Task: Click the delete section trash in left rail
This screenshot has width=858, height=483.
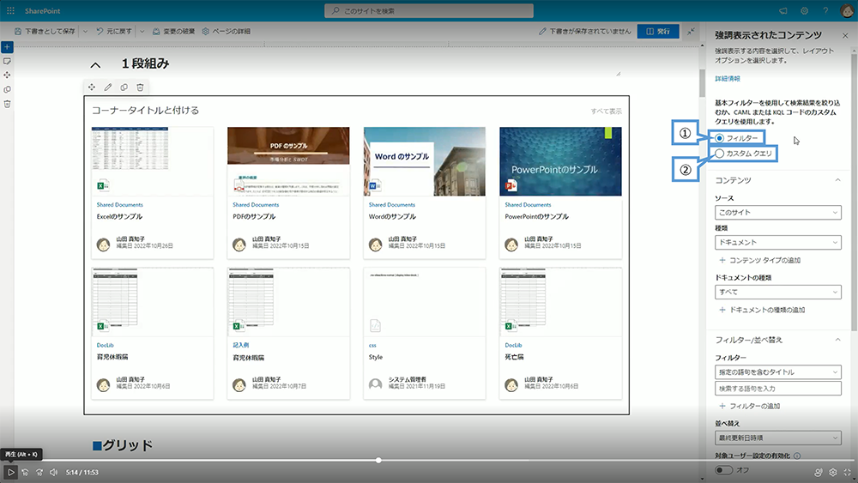Action: 7,104
